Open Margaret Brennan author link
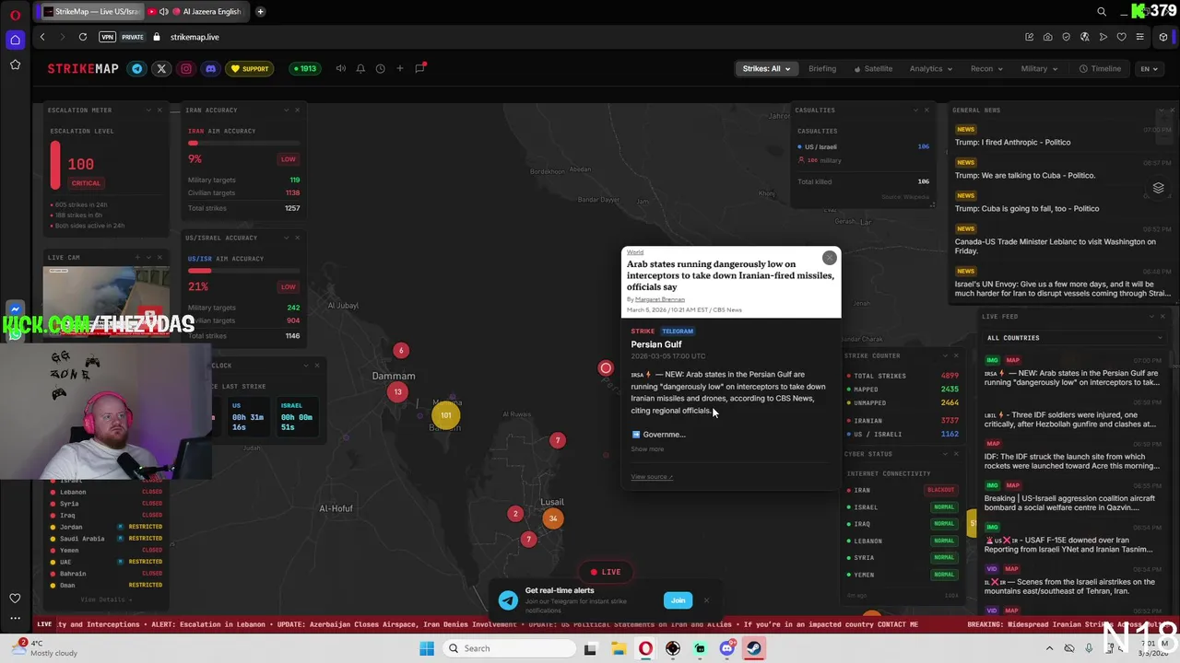 coord(660,299)
